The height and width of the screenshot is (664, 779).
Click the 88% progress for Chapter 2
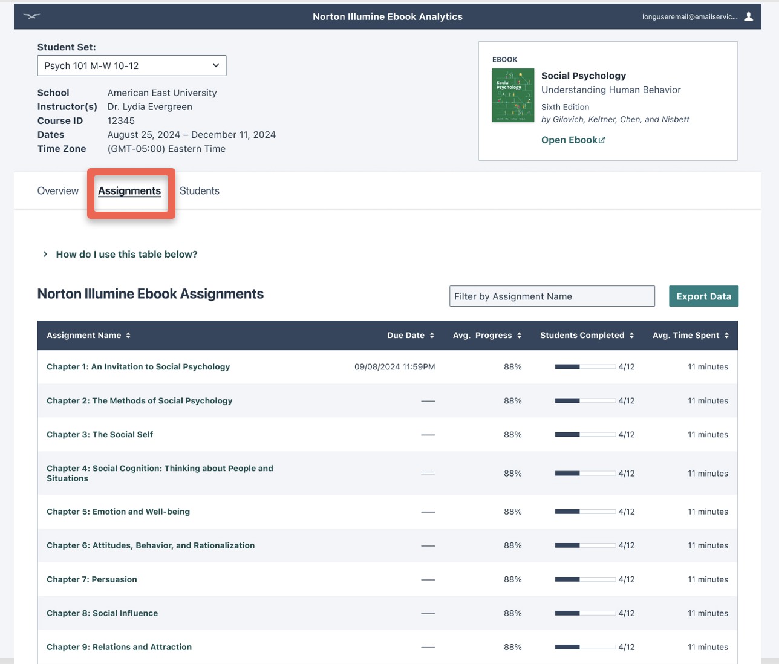[x=513, y=401]
